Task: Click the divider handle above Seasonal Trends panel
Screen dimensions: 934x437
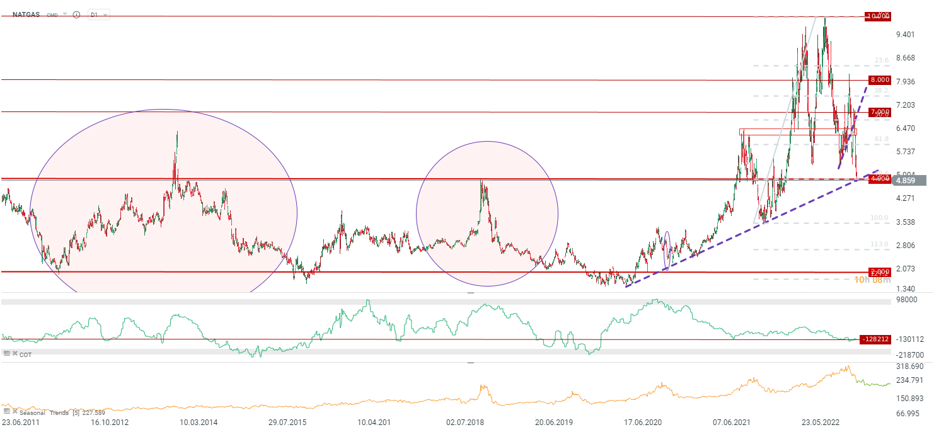Action: pos(470,363)
